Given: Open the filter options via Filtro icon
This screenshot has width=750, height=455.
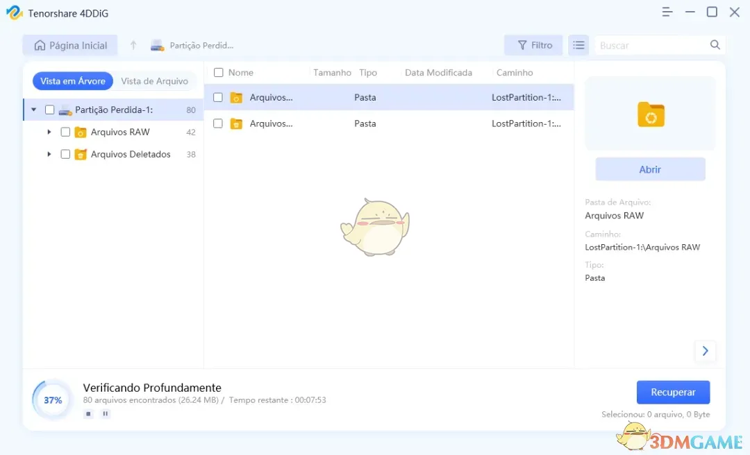Looking at the screenshot, I should 533,44.
